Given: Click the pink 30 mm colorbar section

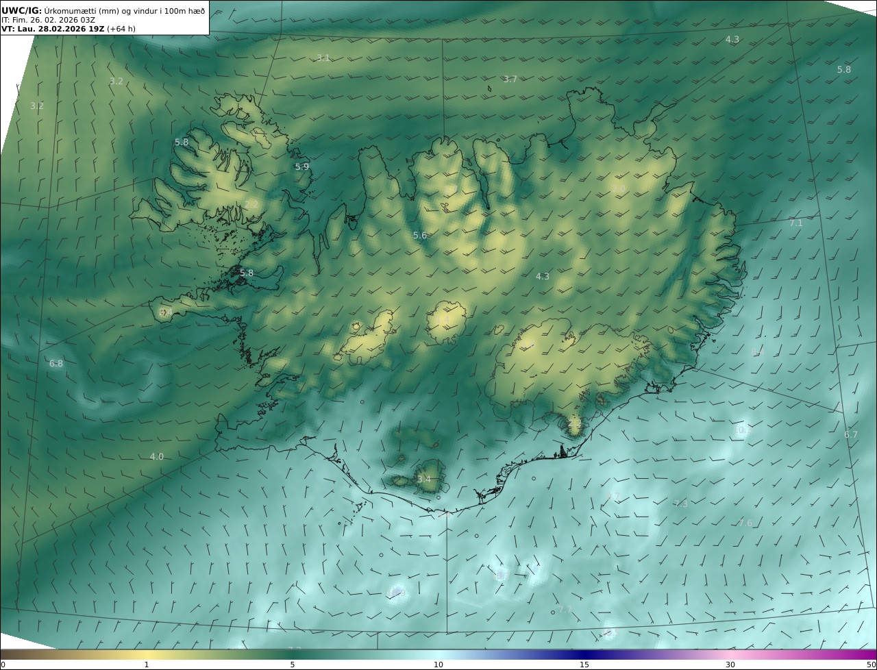Looking at the screenshot, I should click(730, 655).
